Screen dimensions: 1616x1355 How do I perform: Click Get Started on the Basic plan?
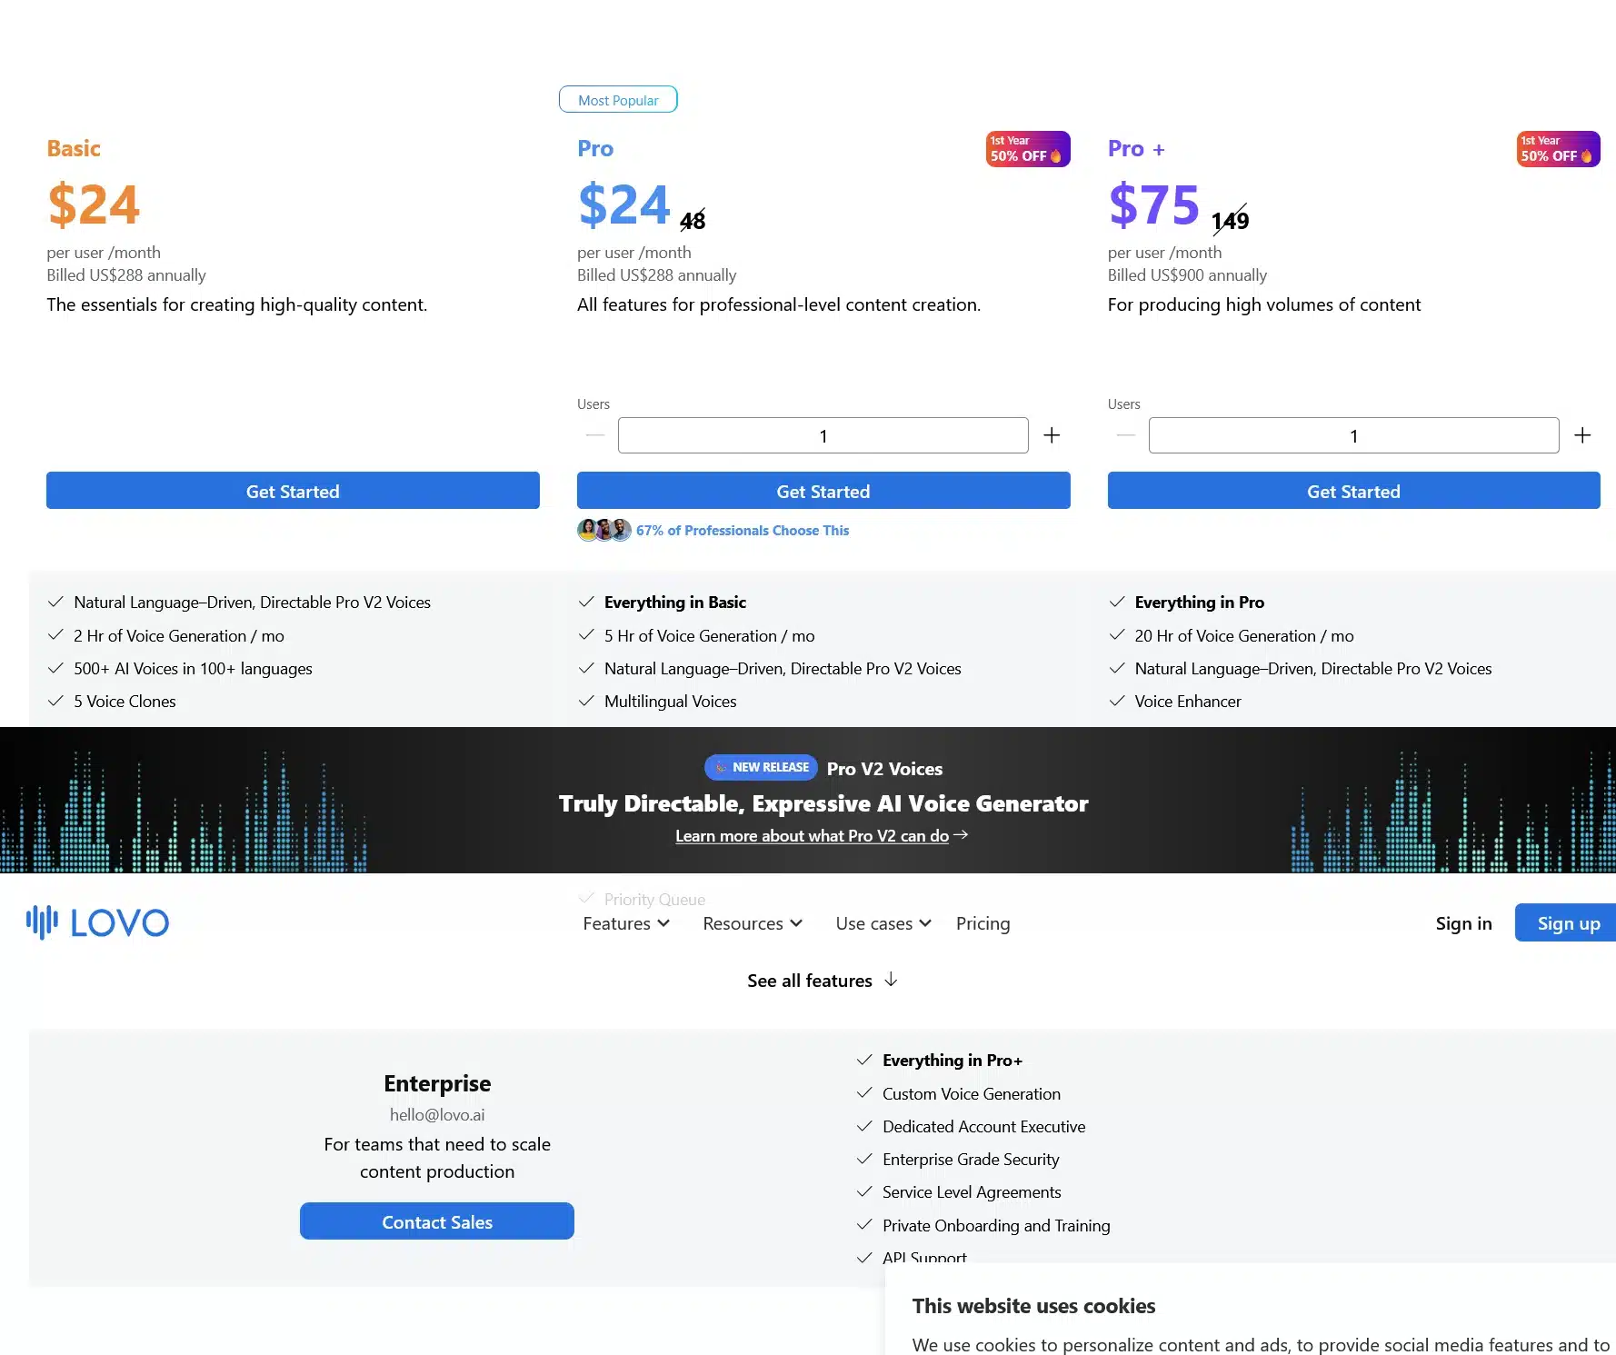(293, 491)
